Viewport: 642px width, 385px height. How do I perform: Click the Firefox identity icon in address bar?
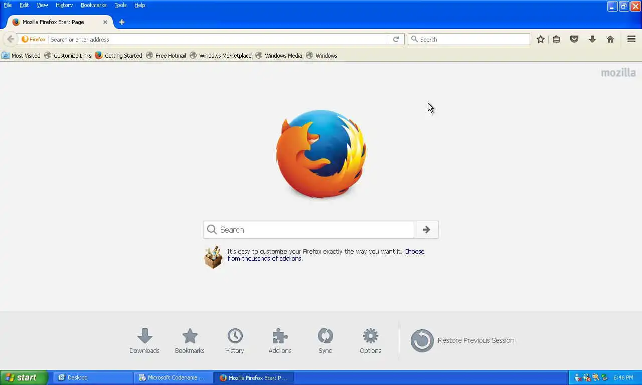click(34, 39)
